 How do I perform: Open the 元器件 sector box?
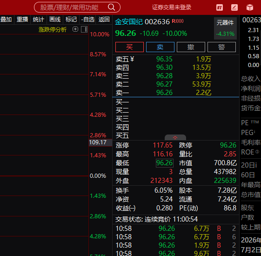[x=225, y=28]
